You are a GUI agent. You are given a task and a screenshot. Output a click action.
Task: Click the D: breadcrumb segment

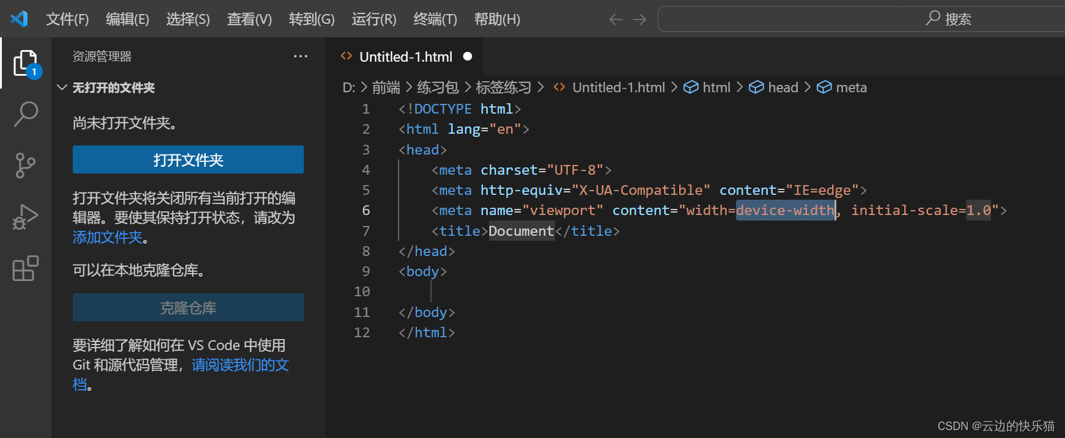[x=348, y=87]
